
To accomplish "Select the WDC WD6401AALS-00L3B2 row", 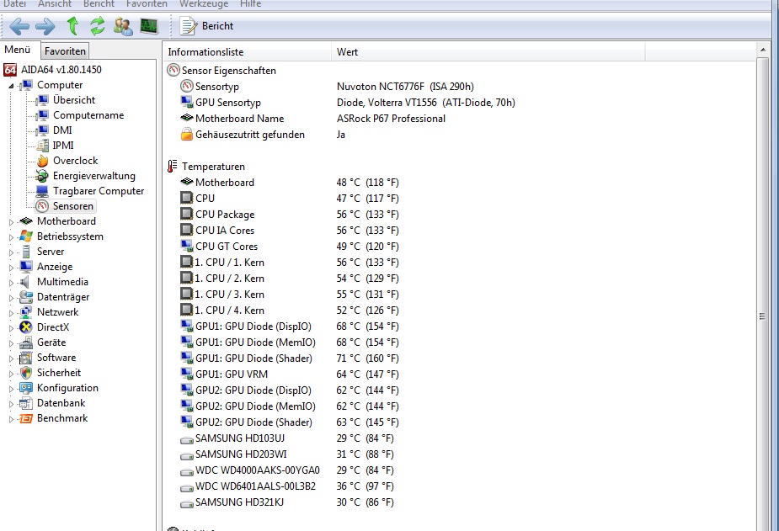I will point(287,486).
